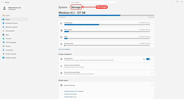Click the Storage Sense drive icon
This screenshot has width=184, height=99.
pyautogui.click(x=61, y=59)
